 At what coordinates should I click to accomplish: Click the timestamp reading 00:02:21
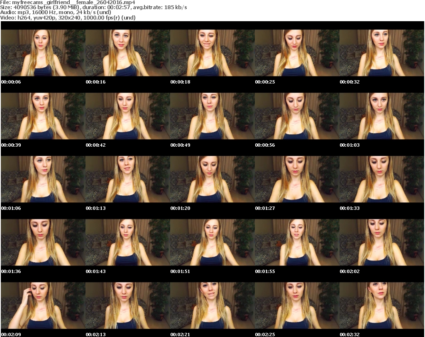(180, 335)
